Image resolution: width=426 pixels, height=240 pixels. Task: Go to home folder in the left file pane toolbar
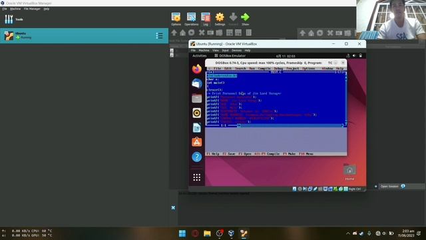point(183,33)
